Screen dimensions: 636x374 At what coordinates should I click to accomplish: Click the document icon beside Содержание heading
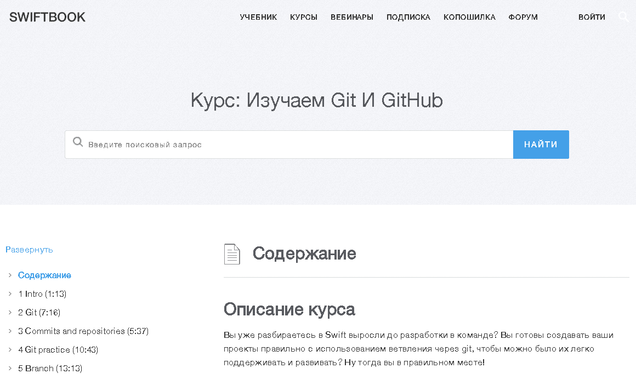pos(232,254)
